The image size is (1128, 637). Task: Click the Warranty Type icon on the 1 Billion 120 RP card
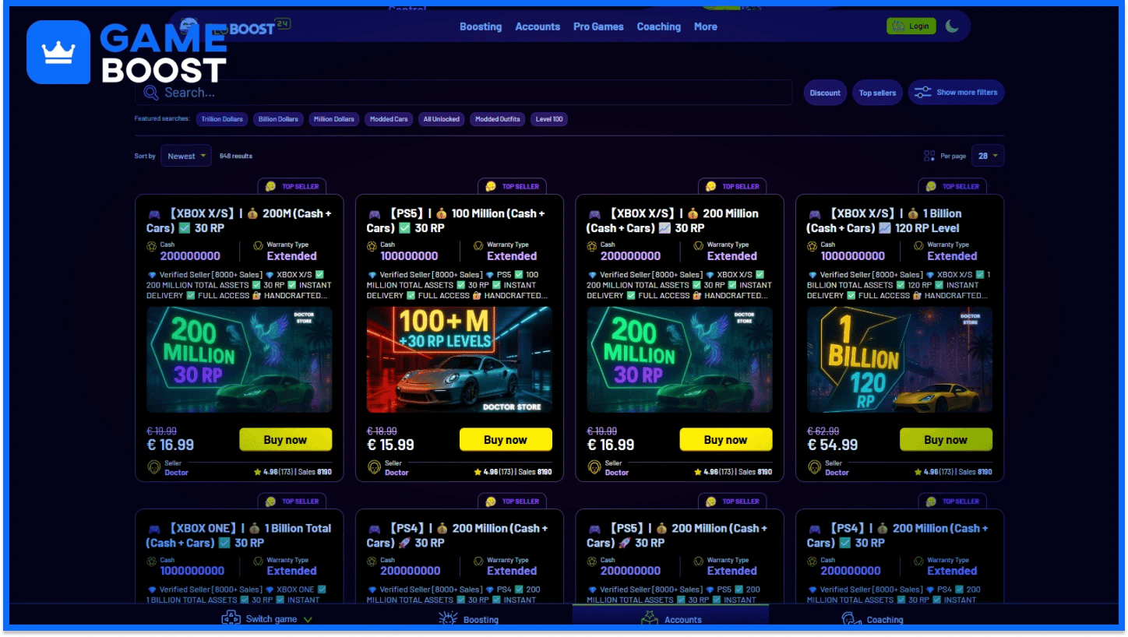pos(919,246)
